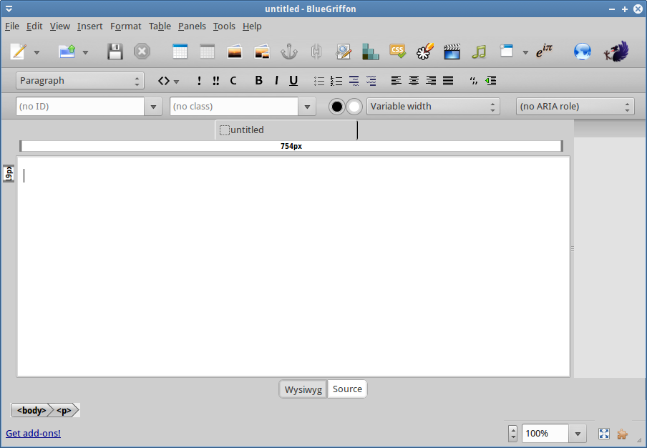This screenshot has width=647, height=448.
Task: Click the fullscreen arrows icon in status bar
Action: point(603,434)
